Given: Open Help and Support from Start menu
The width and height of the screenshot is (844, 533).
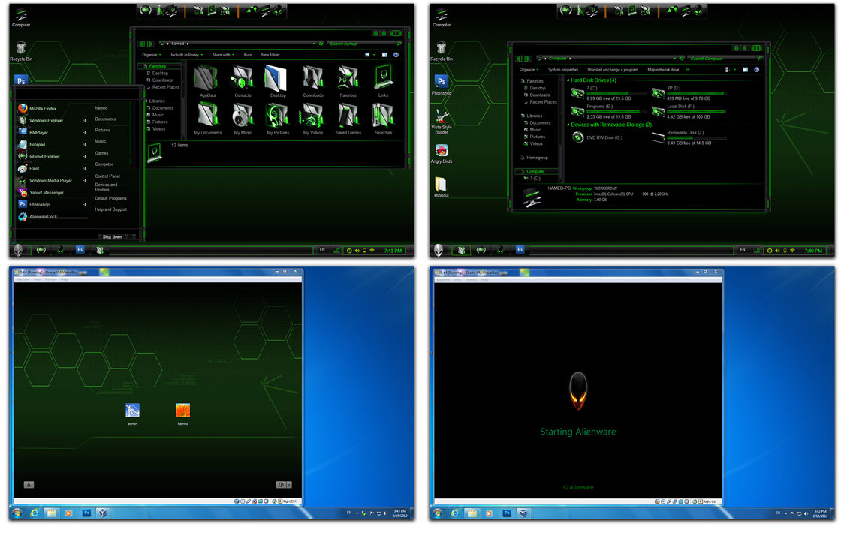Looking at the screenshot, I should point(110,209).
